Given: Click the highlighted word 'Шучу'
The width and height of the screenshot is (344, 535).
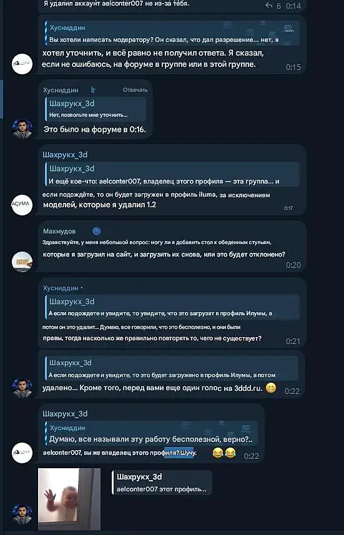Looking at the screenshot, I should (x=188, y=453).
